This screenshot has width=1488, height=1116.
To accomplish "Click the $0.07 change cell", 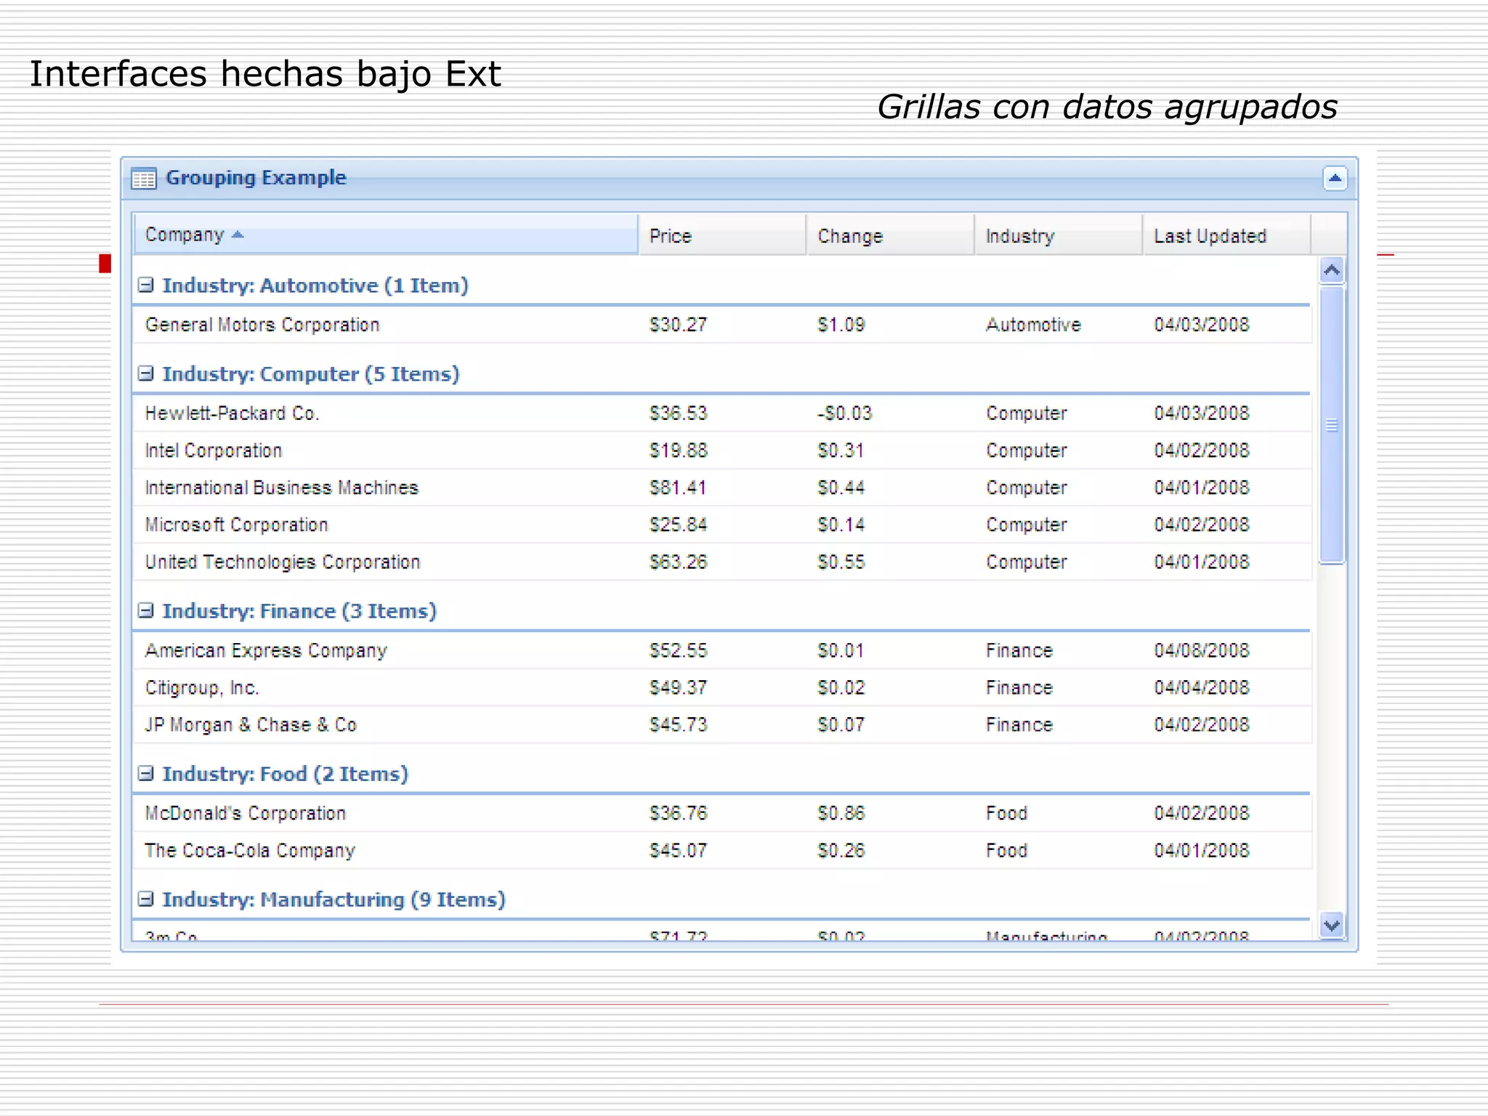I will pos(841,724).
